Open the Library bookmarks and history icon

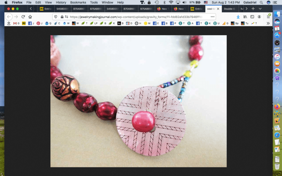point(245,17)
